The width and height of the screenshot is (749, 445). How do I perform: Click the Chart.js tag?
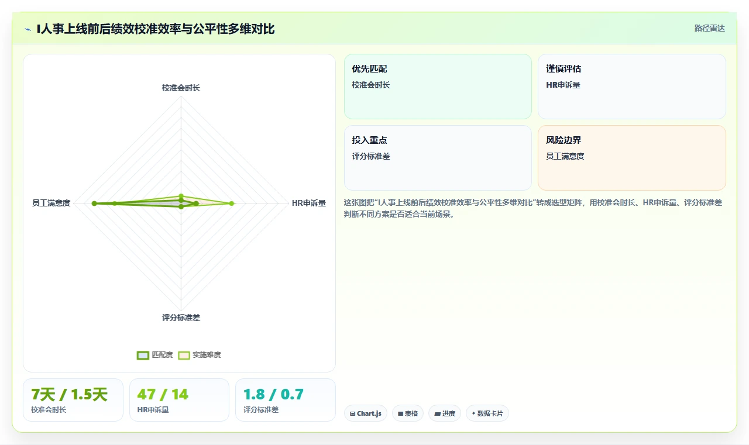(x=366, y=413)
